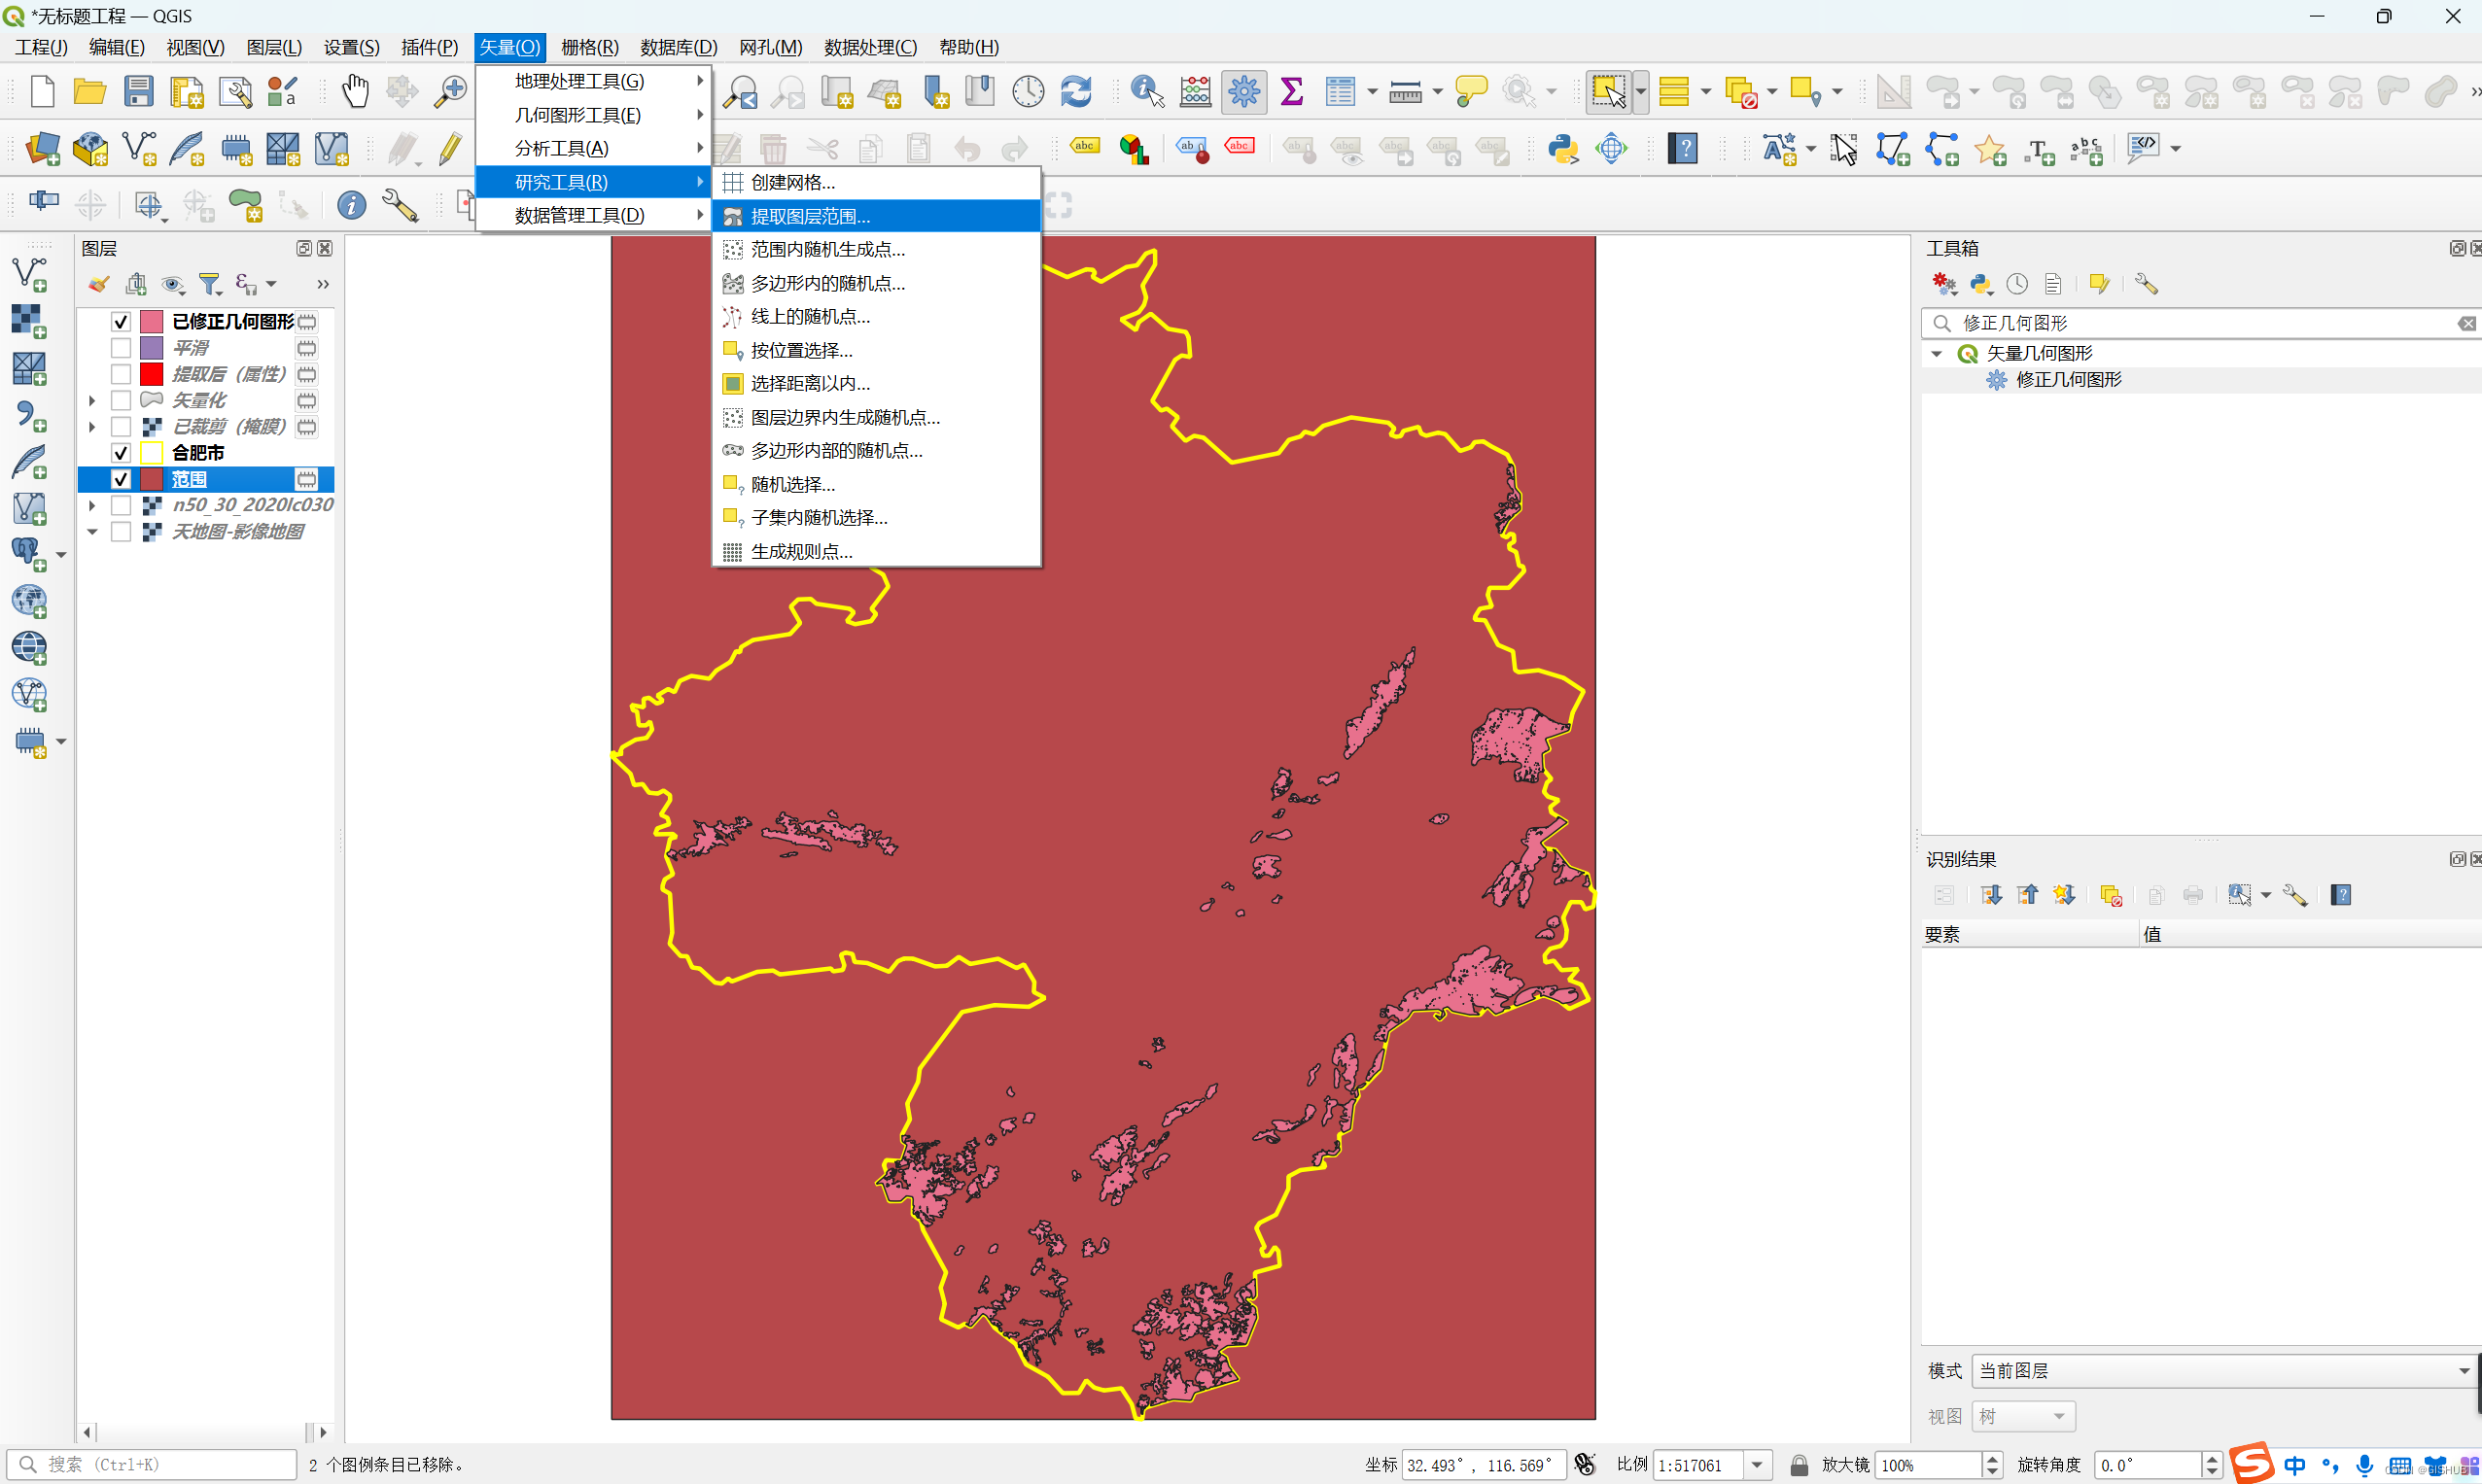Click the 范围 layer color swatch
2482x1484 pixels.
click(x=152, y=479)
